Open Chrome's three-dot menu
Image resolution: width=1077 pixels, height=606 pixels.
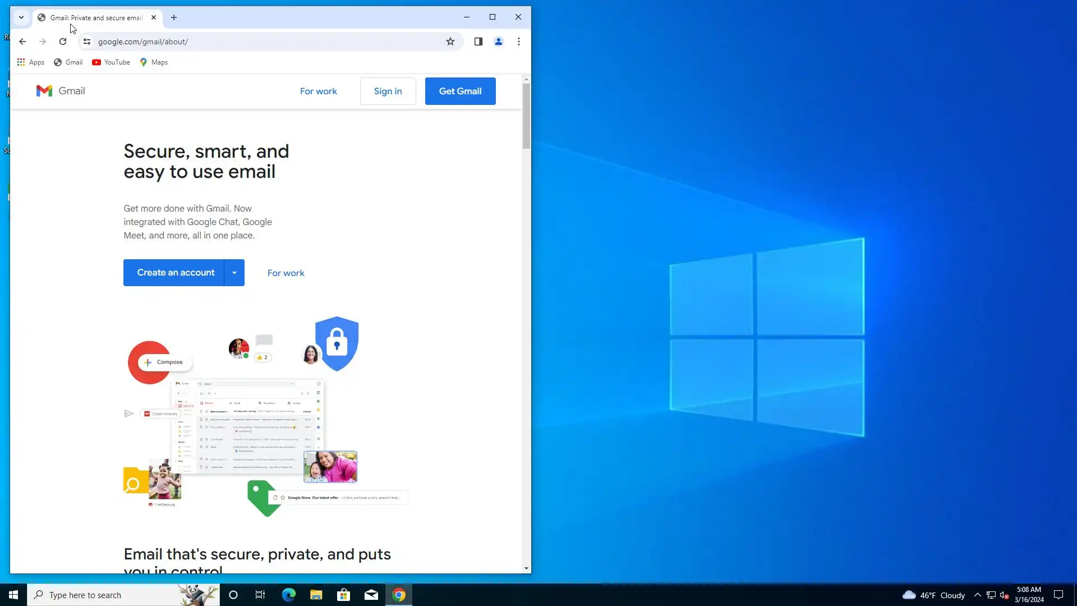click(x=518, y=42)
